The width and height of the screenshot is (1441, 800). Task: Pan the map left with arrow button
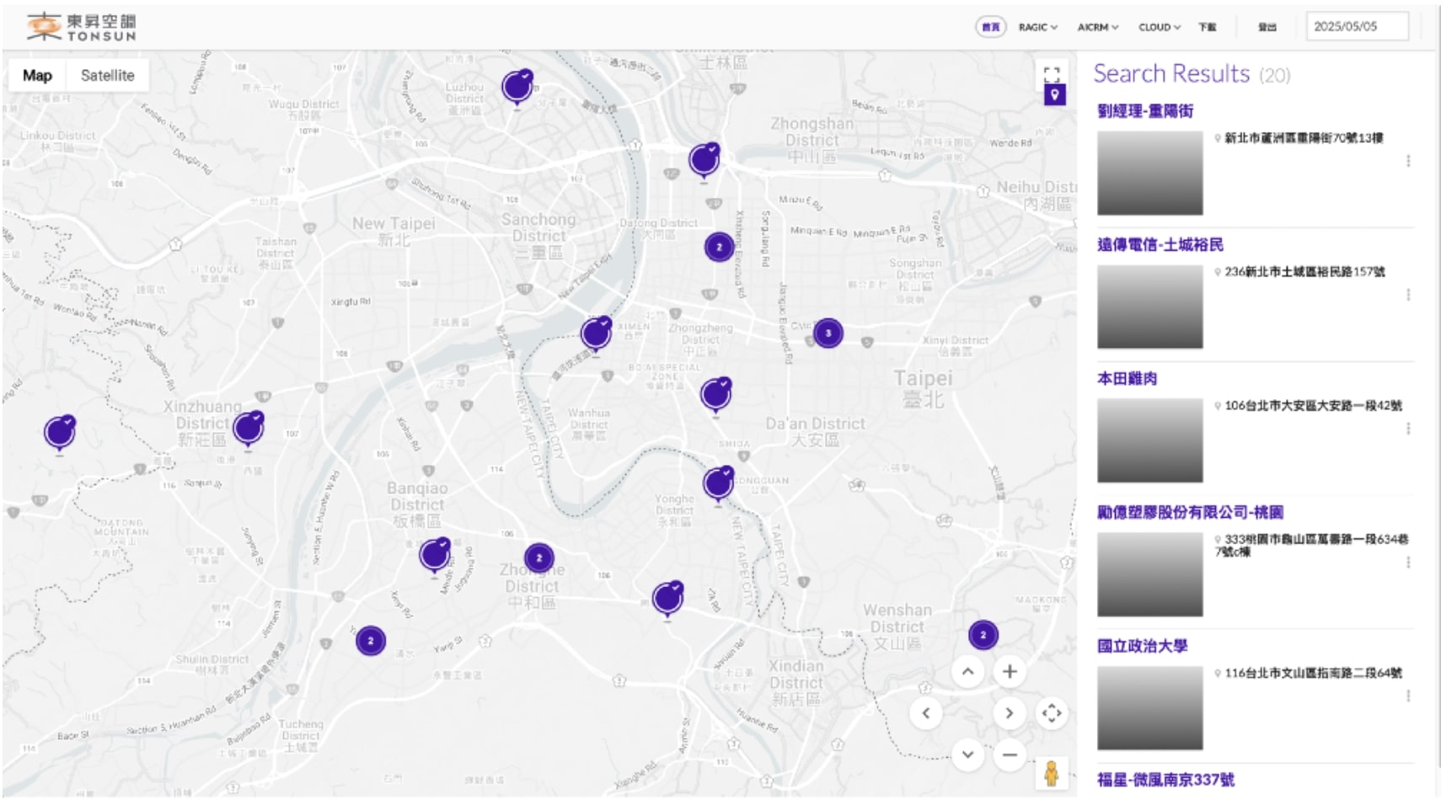click(926, 713)
